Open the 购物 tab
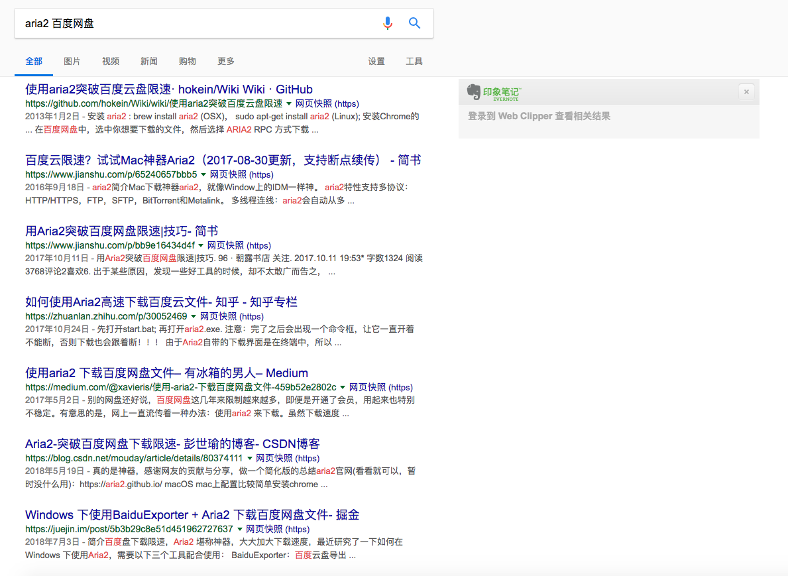Screen dimensions: 788x576 187,62
